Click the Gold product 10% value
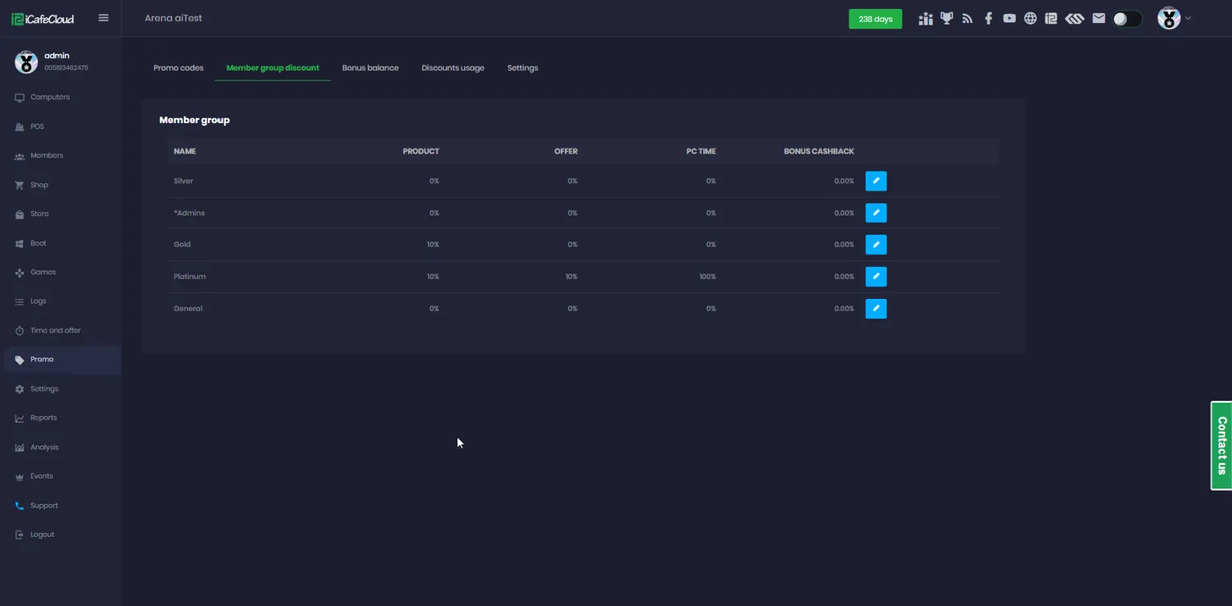Viewport: 1232px width, 606px height. [433, 245]
